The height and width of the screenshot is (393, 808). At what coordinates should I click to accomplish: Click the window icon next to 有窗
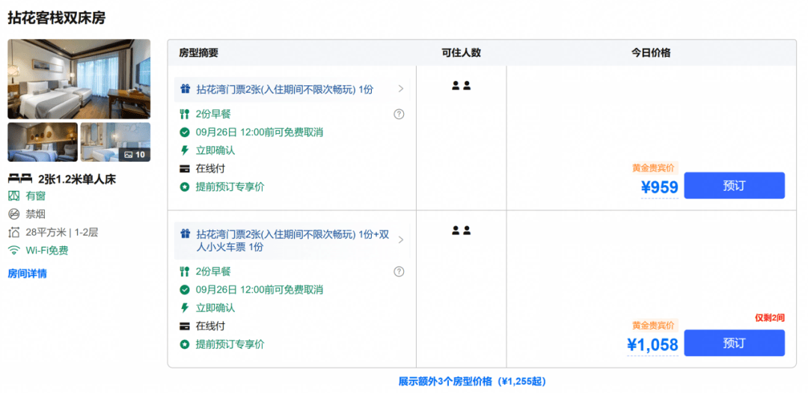pyautogui.click(x=14, y=196)
